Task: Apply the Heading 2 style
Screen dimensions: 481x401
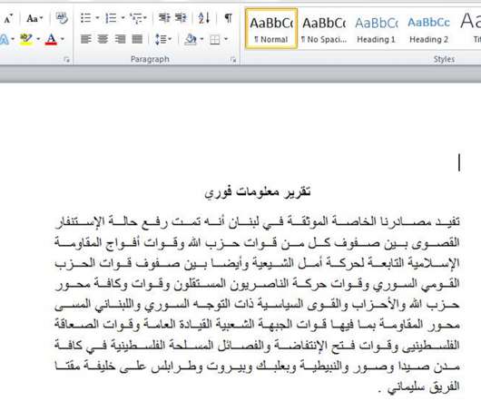Action: [x=428, y=29]
